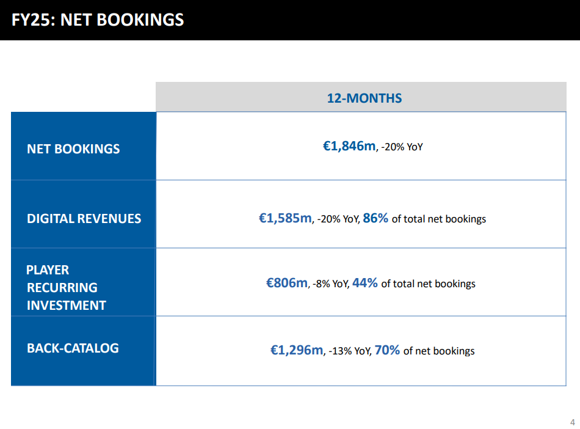The width and height of the screenshot is (580, 429).
Task: Select the €1,585m digital revenues figure
Action: 285,218
